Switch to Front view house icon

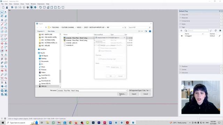[48, 7]
